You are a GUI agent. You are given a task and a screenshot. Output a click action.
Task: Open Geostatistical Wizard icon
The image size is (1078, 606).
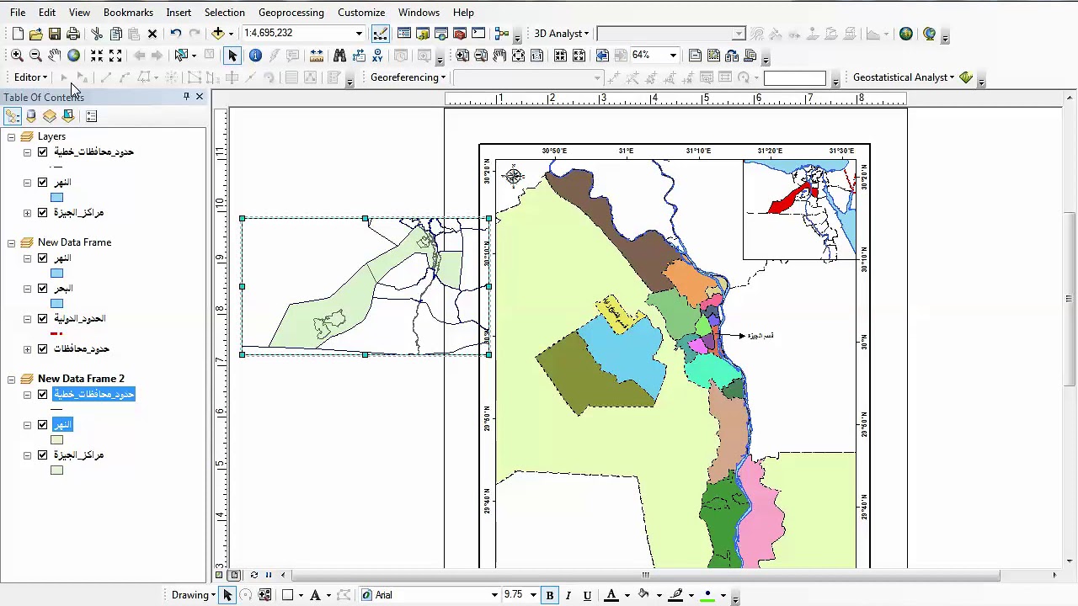coord(966,77)
